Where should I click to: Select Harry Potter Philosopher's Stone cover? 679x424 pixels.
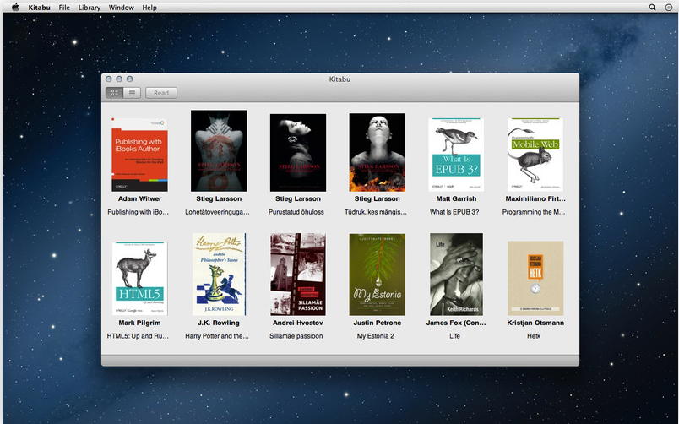pyautogui.click(x=219, y=275)
